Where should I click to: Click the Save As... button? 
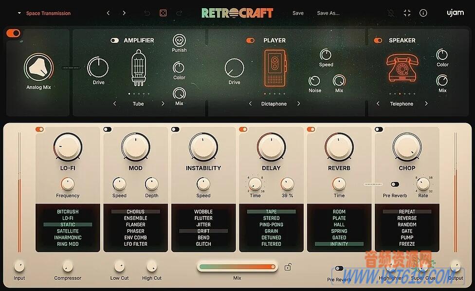[328, 13]
